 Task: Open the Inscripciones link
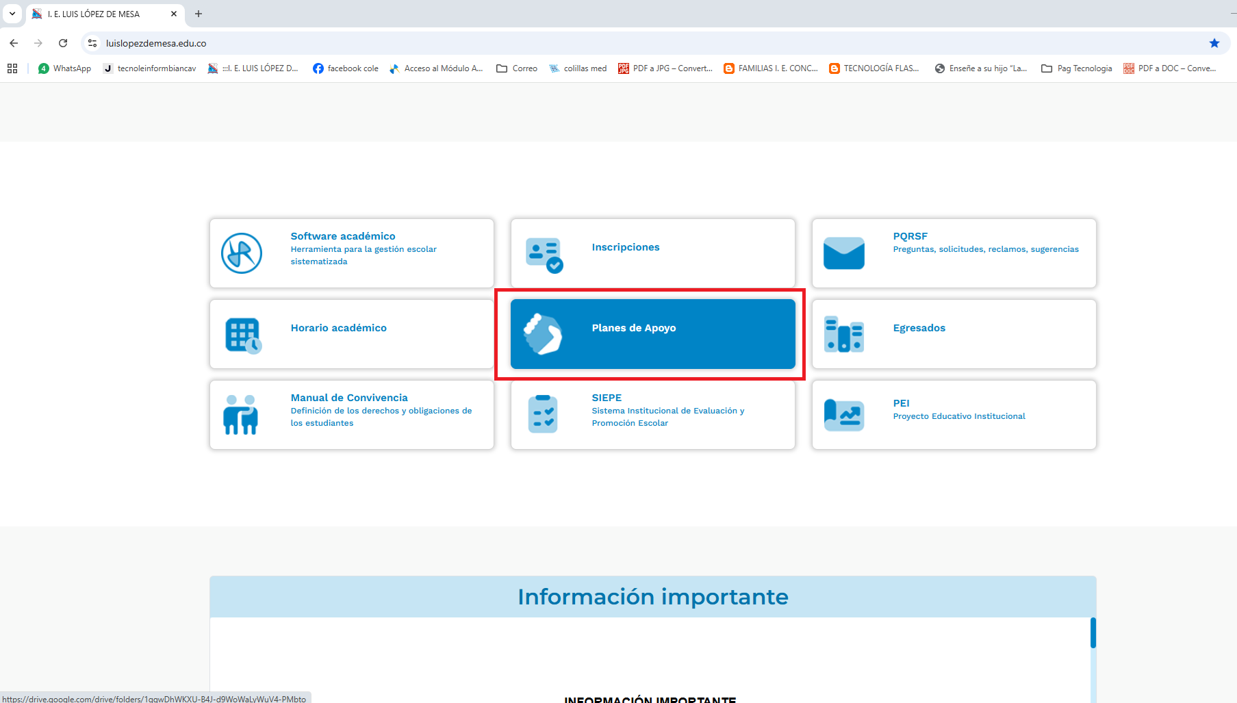pyautogui.click(x=625, y=247)
